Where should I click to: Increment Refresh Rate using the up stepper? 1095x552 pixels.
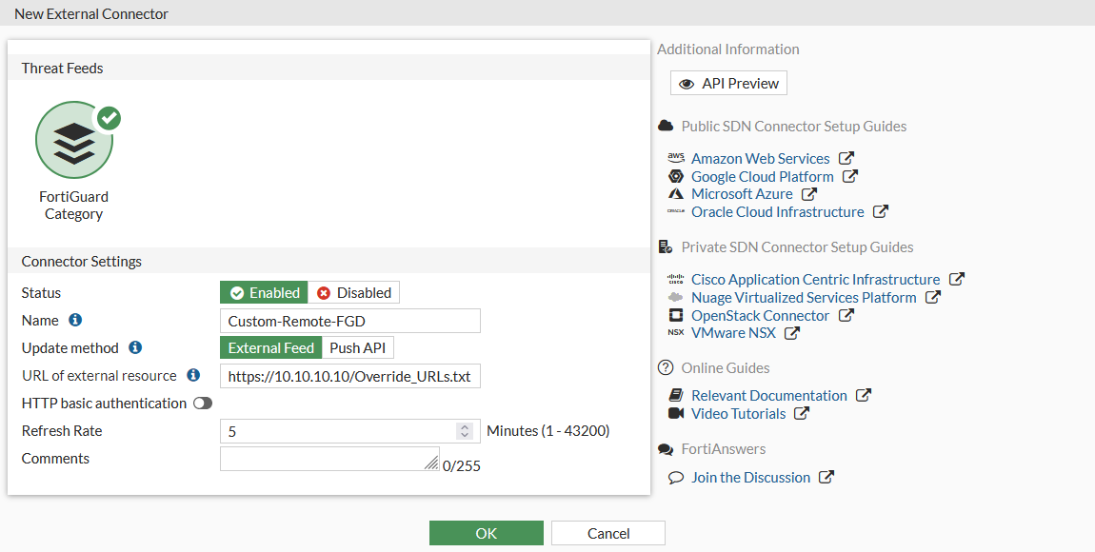point(465,426)
